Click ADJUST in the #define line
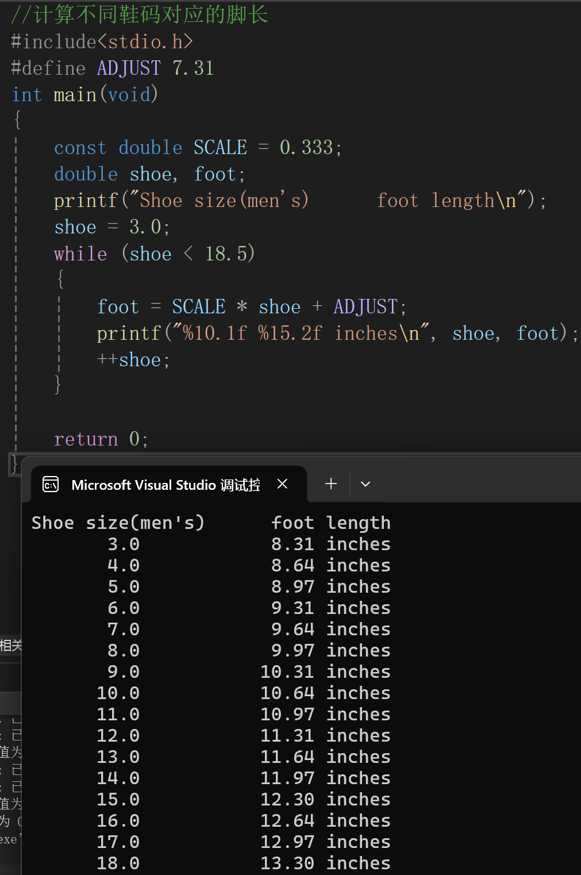The image size is (581, 875). 129,68
